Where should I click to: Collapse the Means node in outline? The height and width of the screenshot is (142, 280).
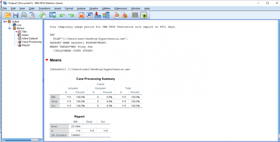point(9,28)
